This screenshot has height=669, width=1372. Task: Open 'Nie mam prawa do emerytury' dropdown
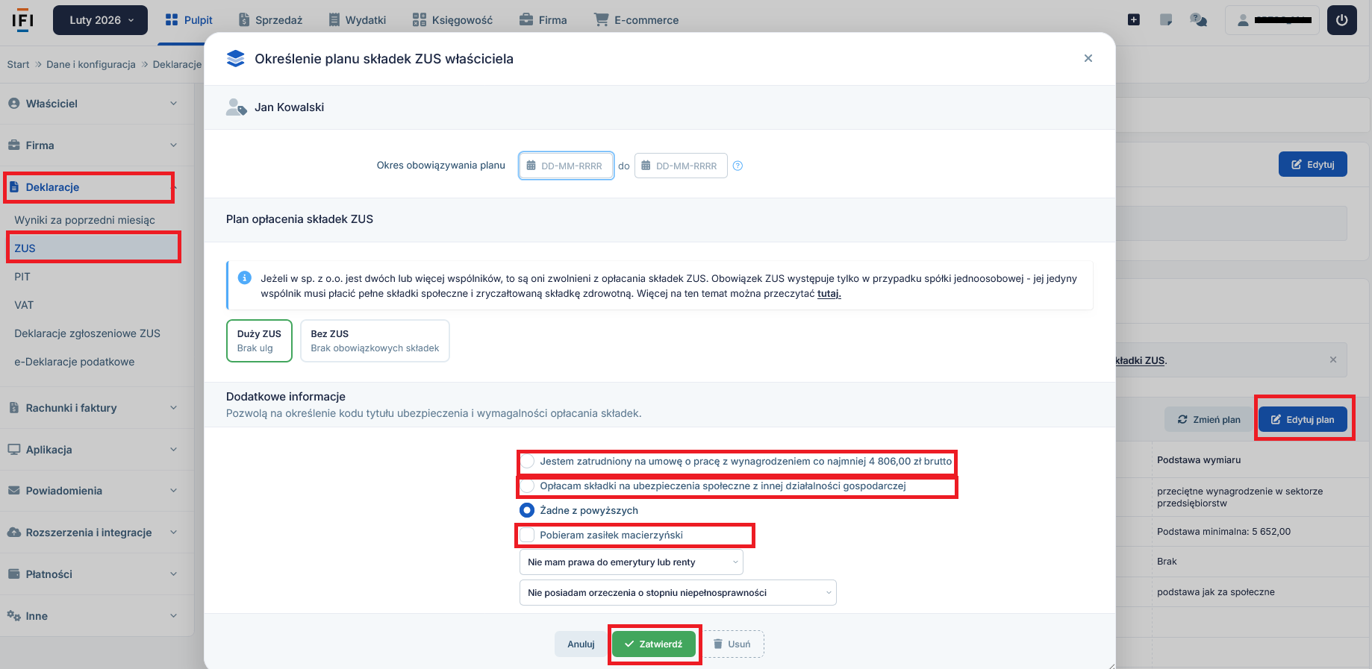[631, 562]
